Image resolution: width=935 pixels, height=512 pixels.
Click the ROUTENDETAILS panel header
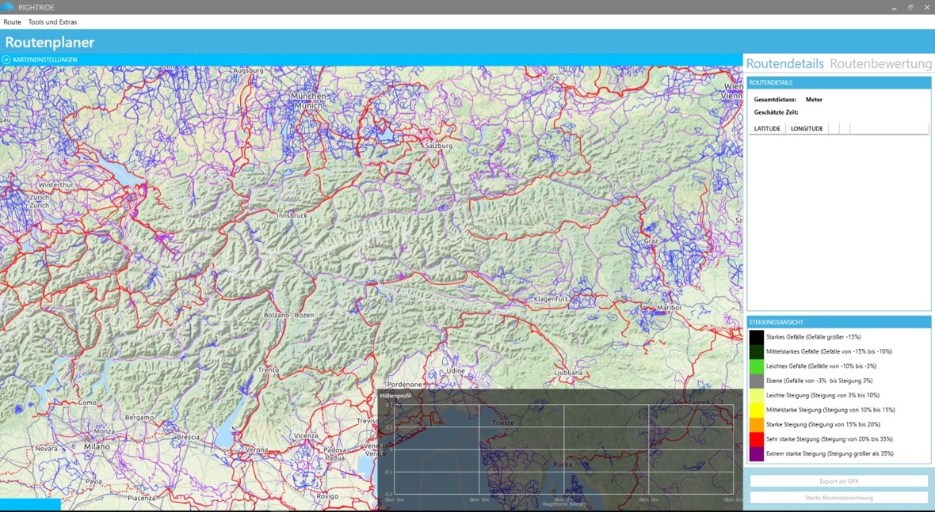tap(839, 83)
